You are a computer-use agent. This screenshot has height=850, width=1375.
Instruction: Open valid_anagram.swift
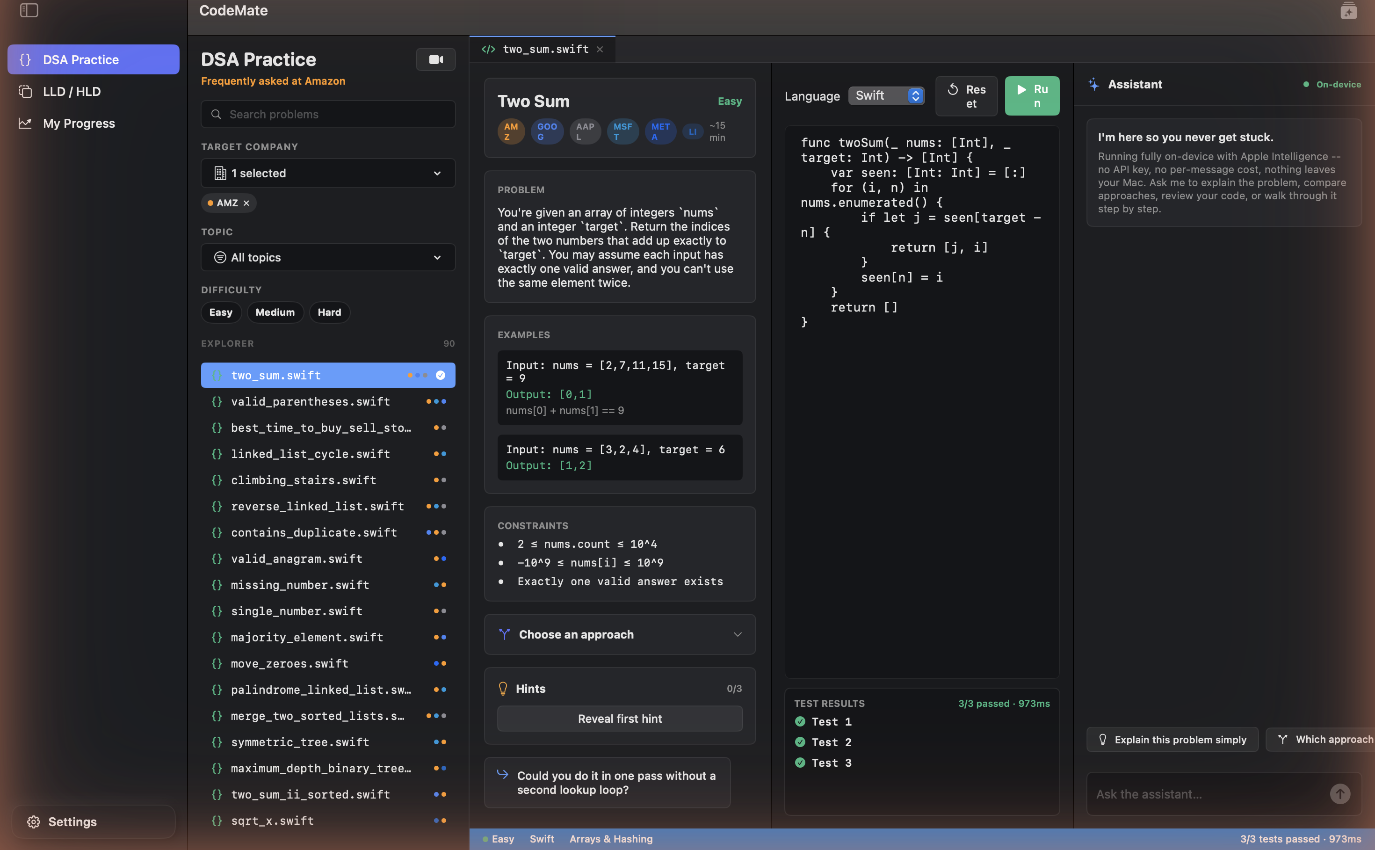[328, 559]
